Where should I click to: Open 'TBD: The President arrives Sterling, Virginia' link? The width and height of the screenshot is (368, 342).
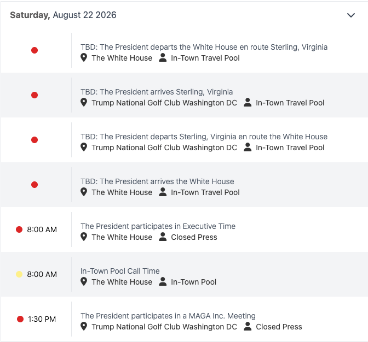tap(157, 92)
